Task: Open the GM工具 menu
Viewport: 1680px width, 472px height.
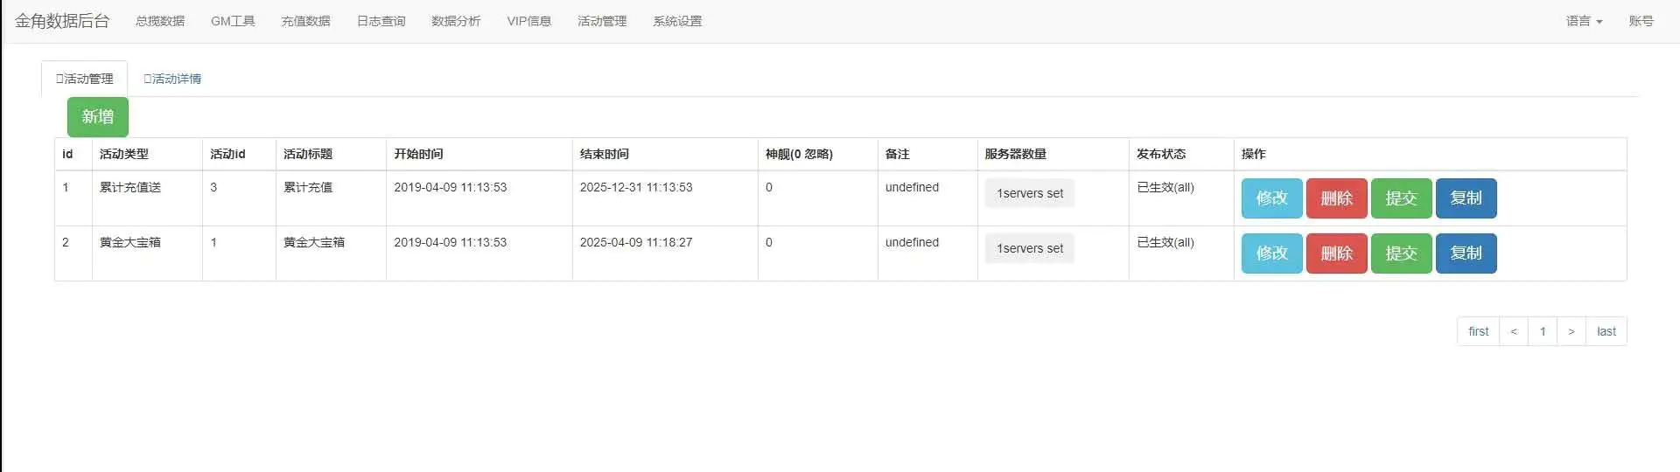Action: (233, 21)
